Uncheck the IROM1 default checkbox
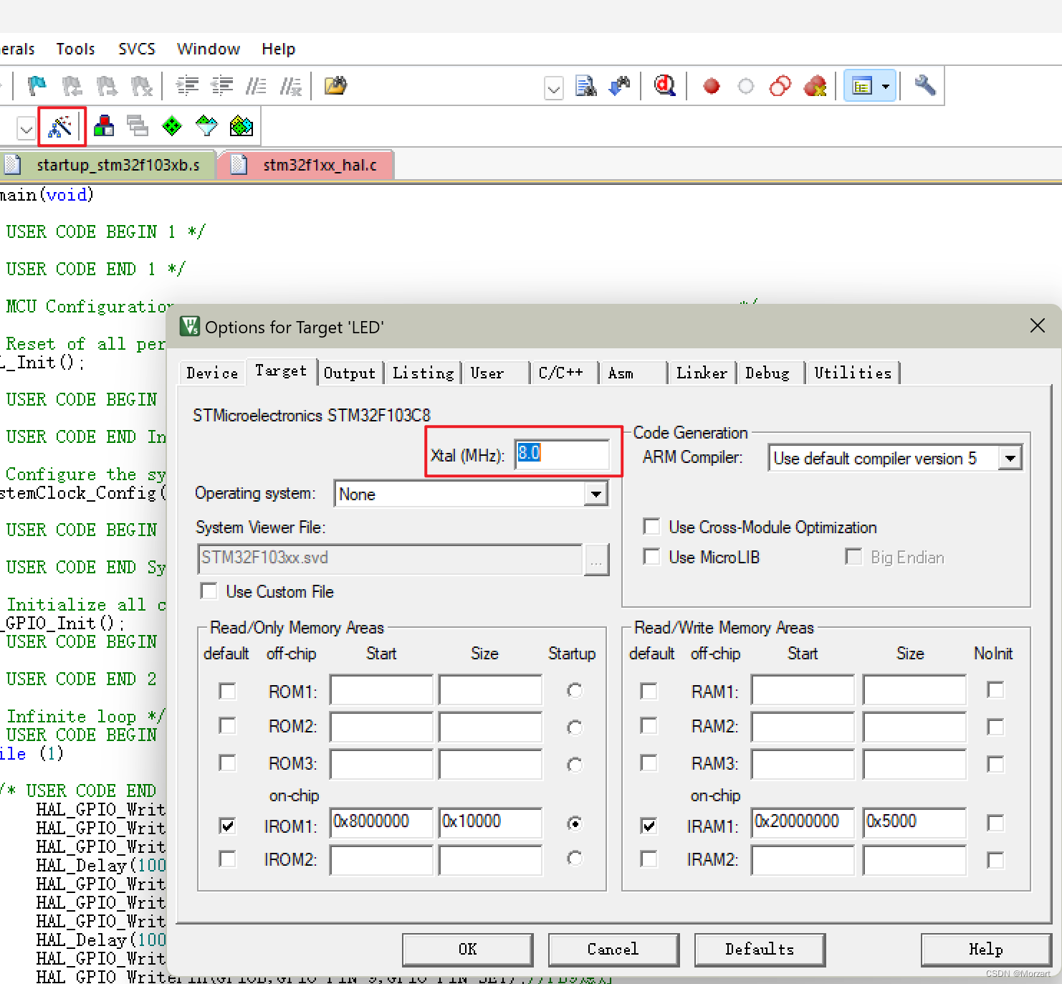The height and width of the screenshot is (984, 1062). (x=227, y=826)
